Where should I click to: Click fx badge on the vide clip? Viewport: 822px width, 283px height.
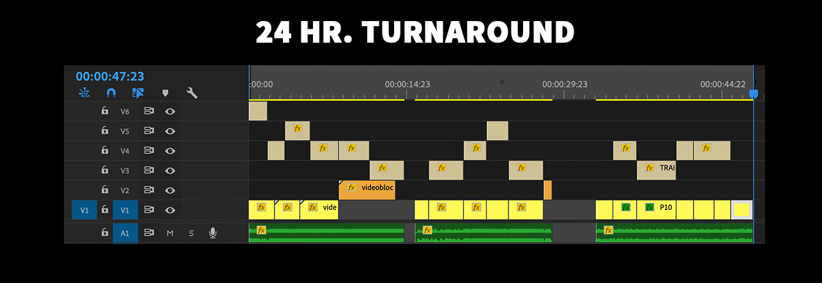313,207
